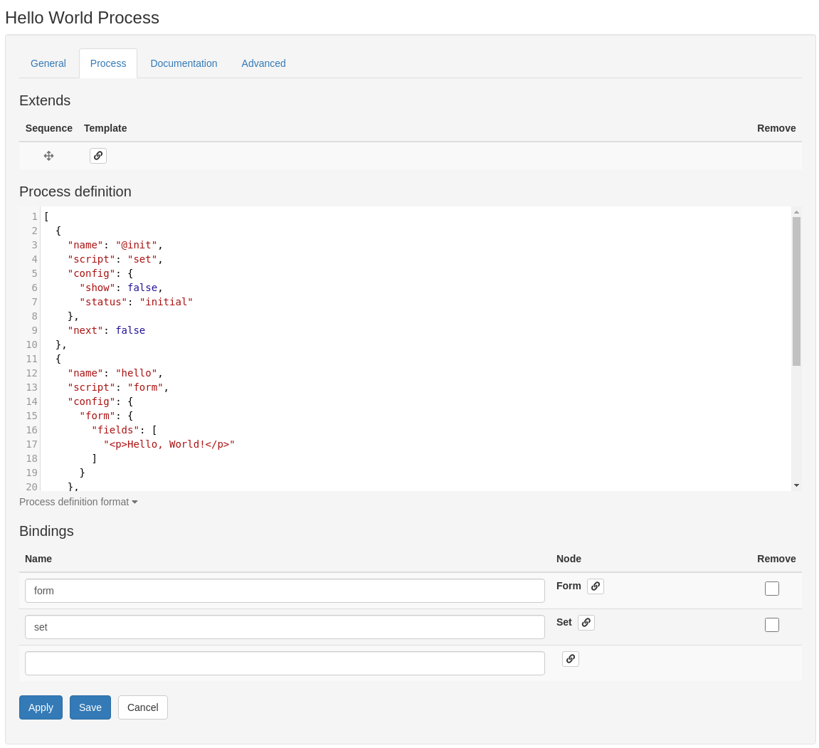Click the Node column header in Bindings

coord(569,559)
